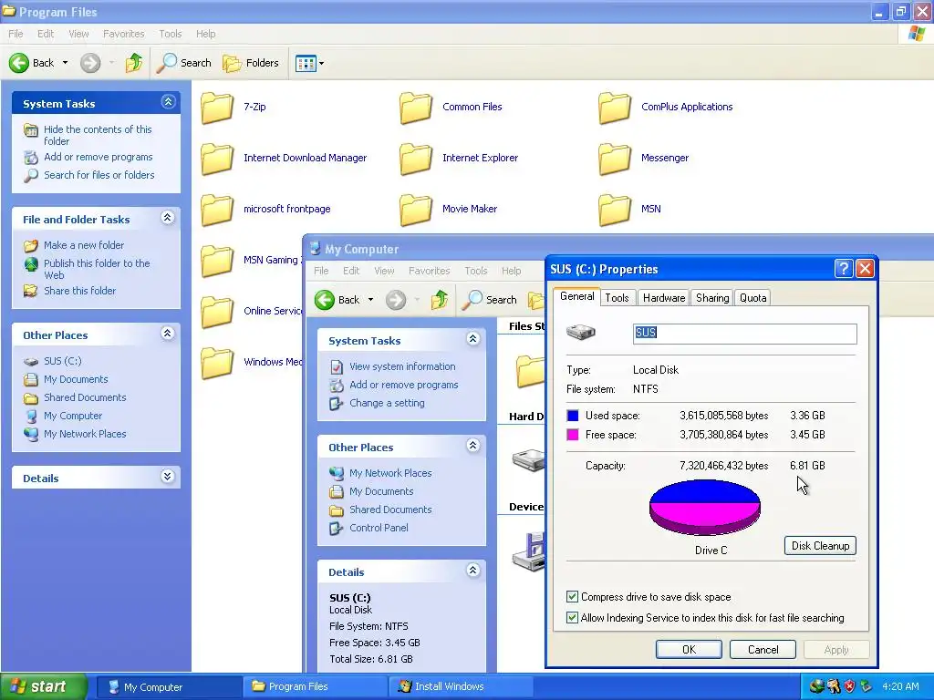
Task: Switch to the Quota tab
Action: tap(752, 298)
